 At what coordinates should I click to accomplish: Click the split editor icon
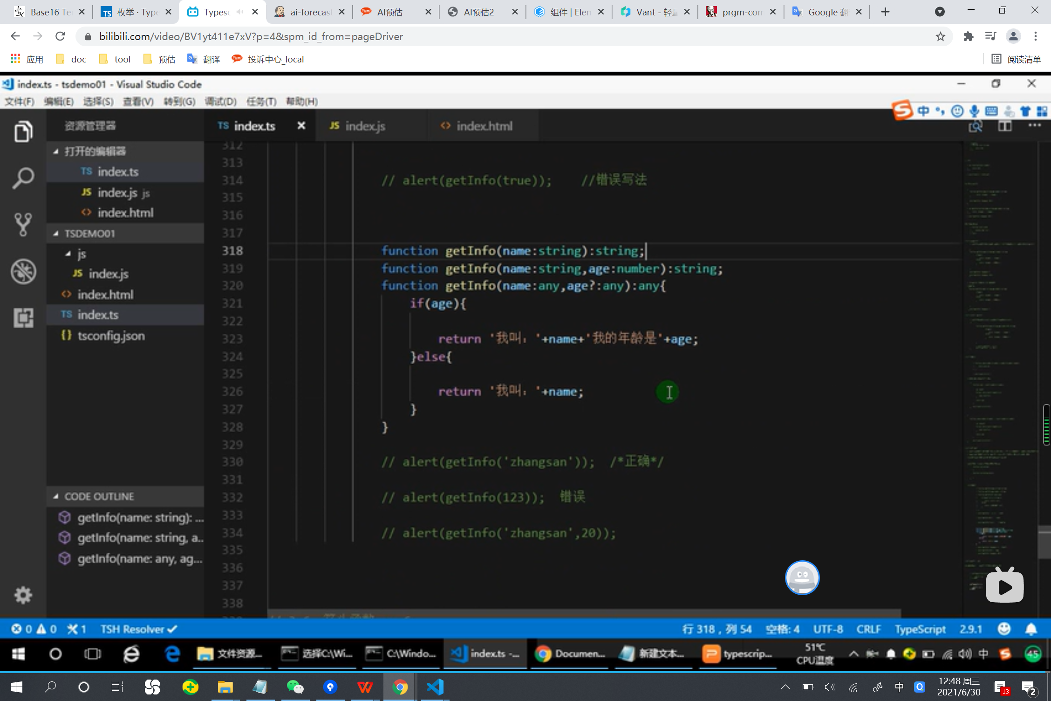(x=1005, y=126)
